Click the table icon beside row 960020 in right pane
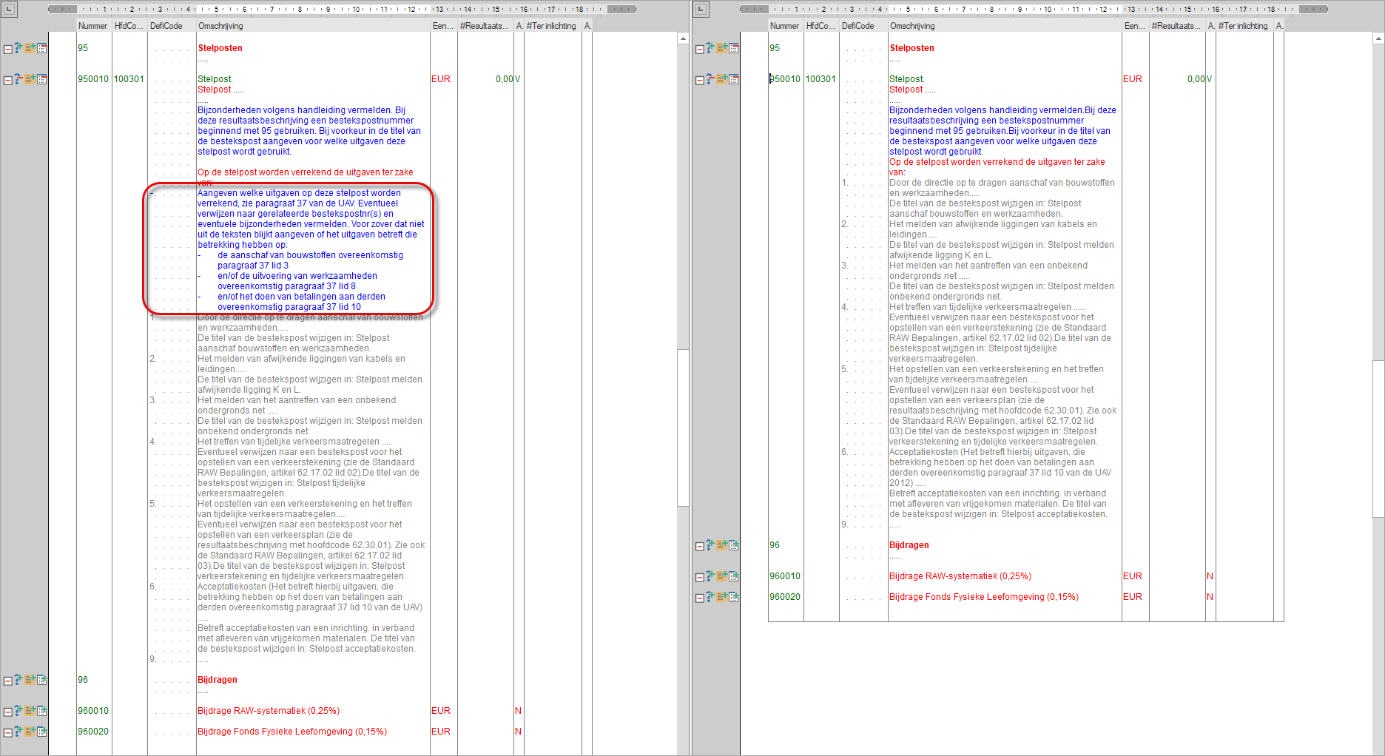 click(x=734, y=597)
